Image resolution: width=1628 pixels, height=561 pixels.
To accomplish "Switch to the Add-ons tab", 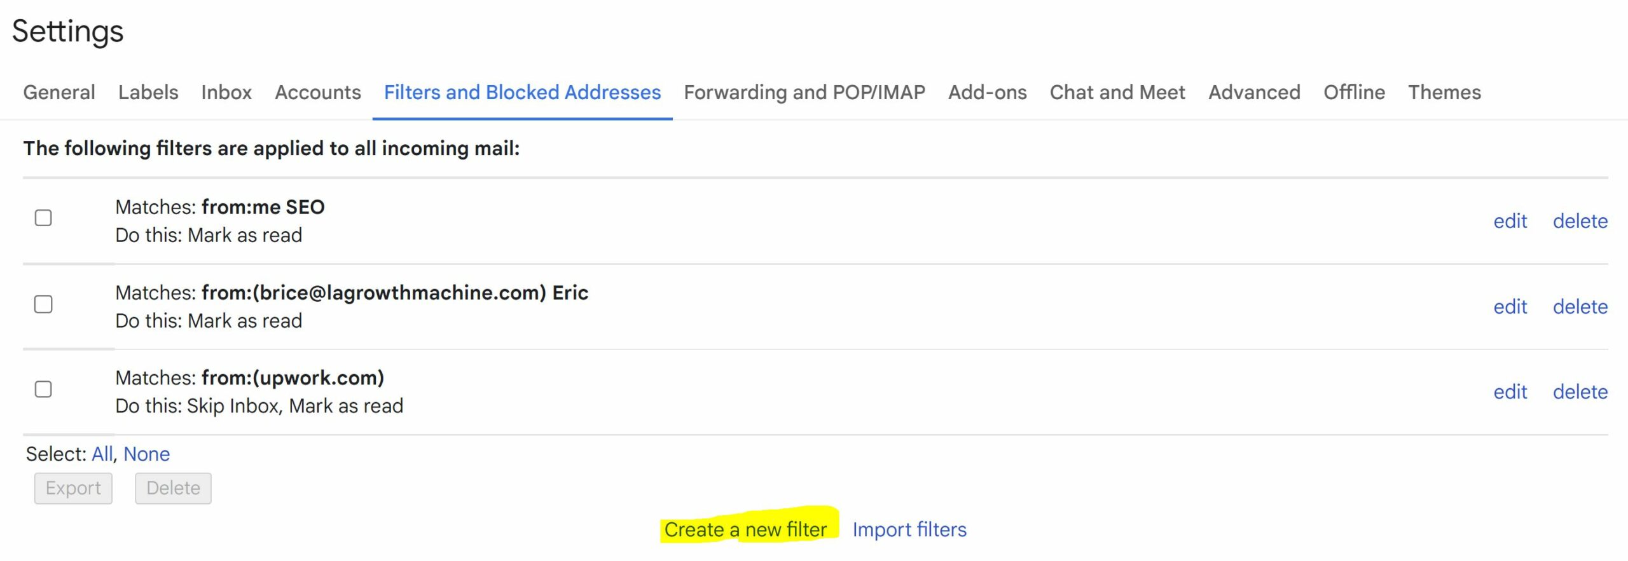I will pos(987,93).
